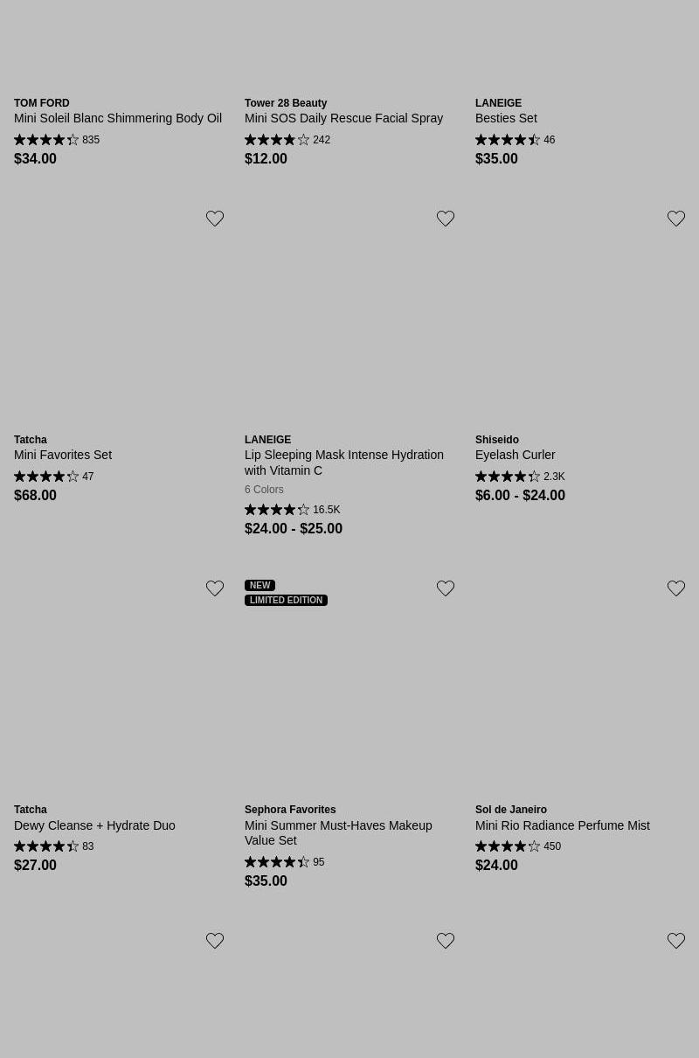Image resolution: width=699 pixels, height=1058 pixels.
Task: Heart the Sol de Janeiro Perfume Mist
Action: coord(676,588)
